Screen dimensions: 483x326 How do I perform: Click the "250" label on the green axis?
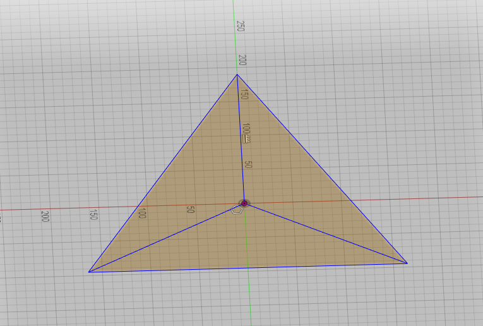pyautogui.click(x=241, y=26)
